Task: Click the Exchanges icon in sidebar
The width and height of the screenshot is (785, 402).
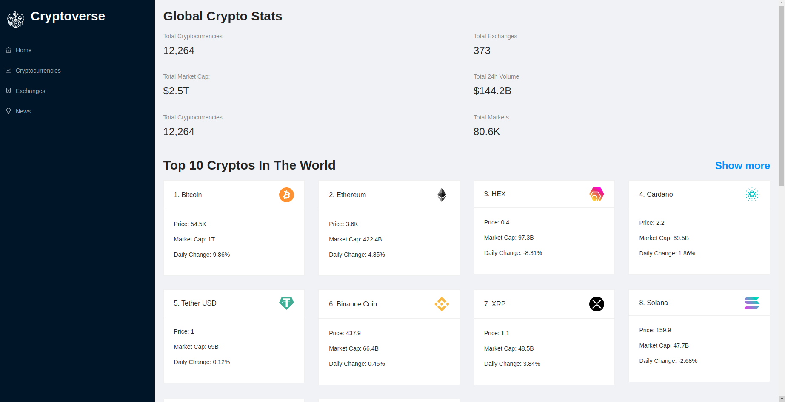Action: pyautogui.click(x=9, y=91)
